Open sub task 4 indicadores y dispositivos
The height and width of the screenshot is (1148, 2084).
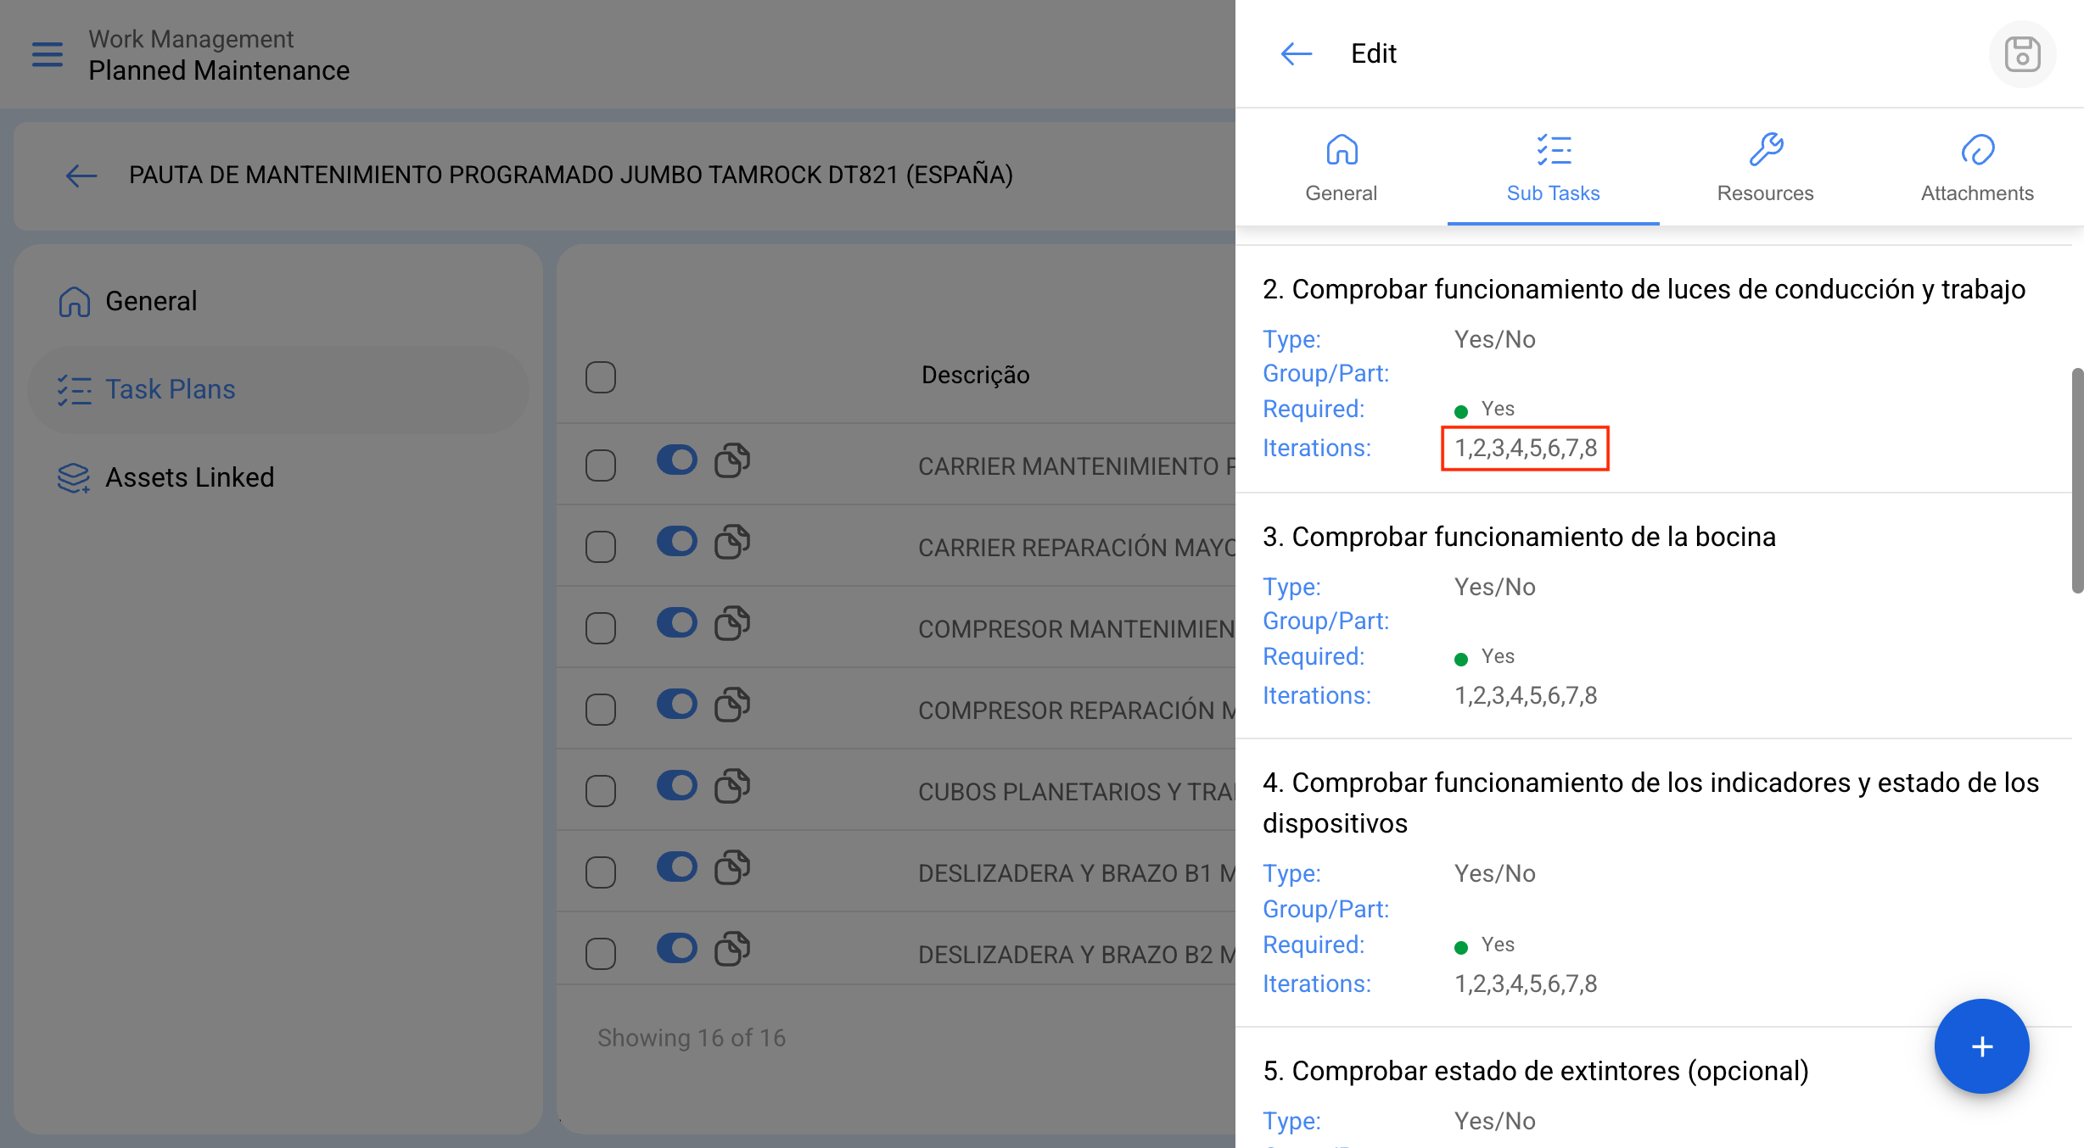tap(1650, 803)
